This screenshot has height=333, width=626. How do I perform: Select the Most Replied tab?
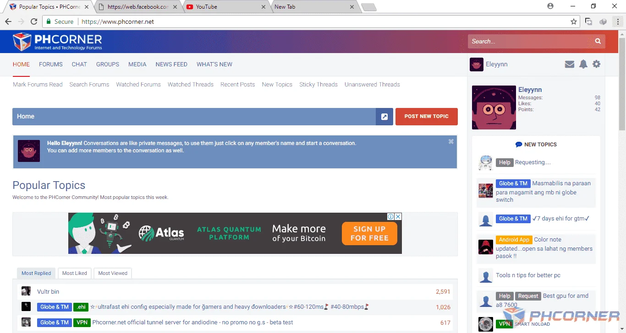[36, 273]
